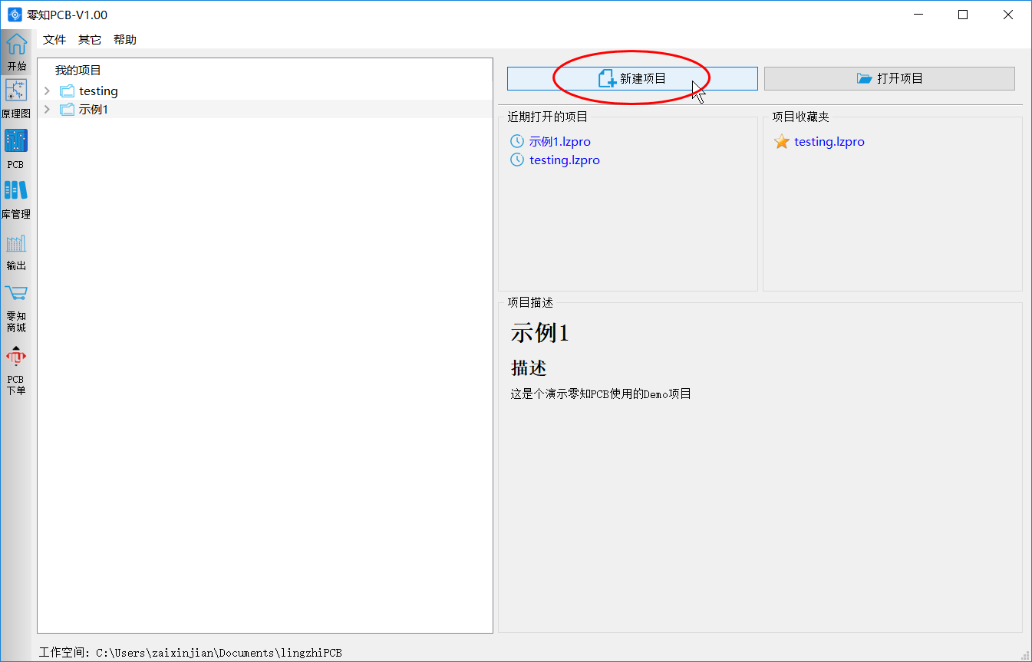Click the 工作空间 path in status bar
Screen dimensions: 1032x662
(x=190, y=653)
